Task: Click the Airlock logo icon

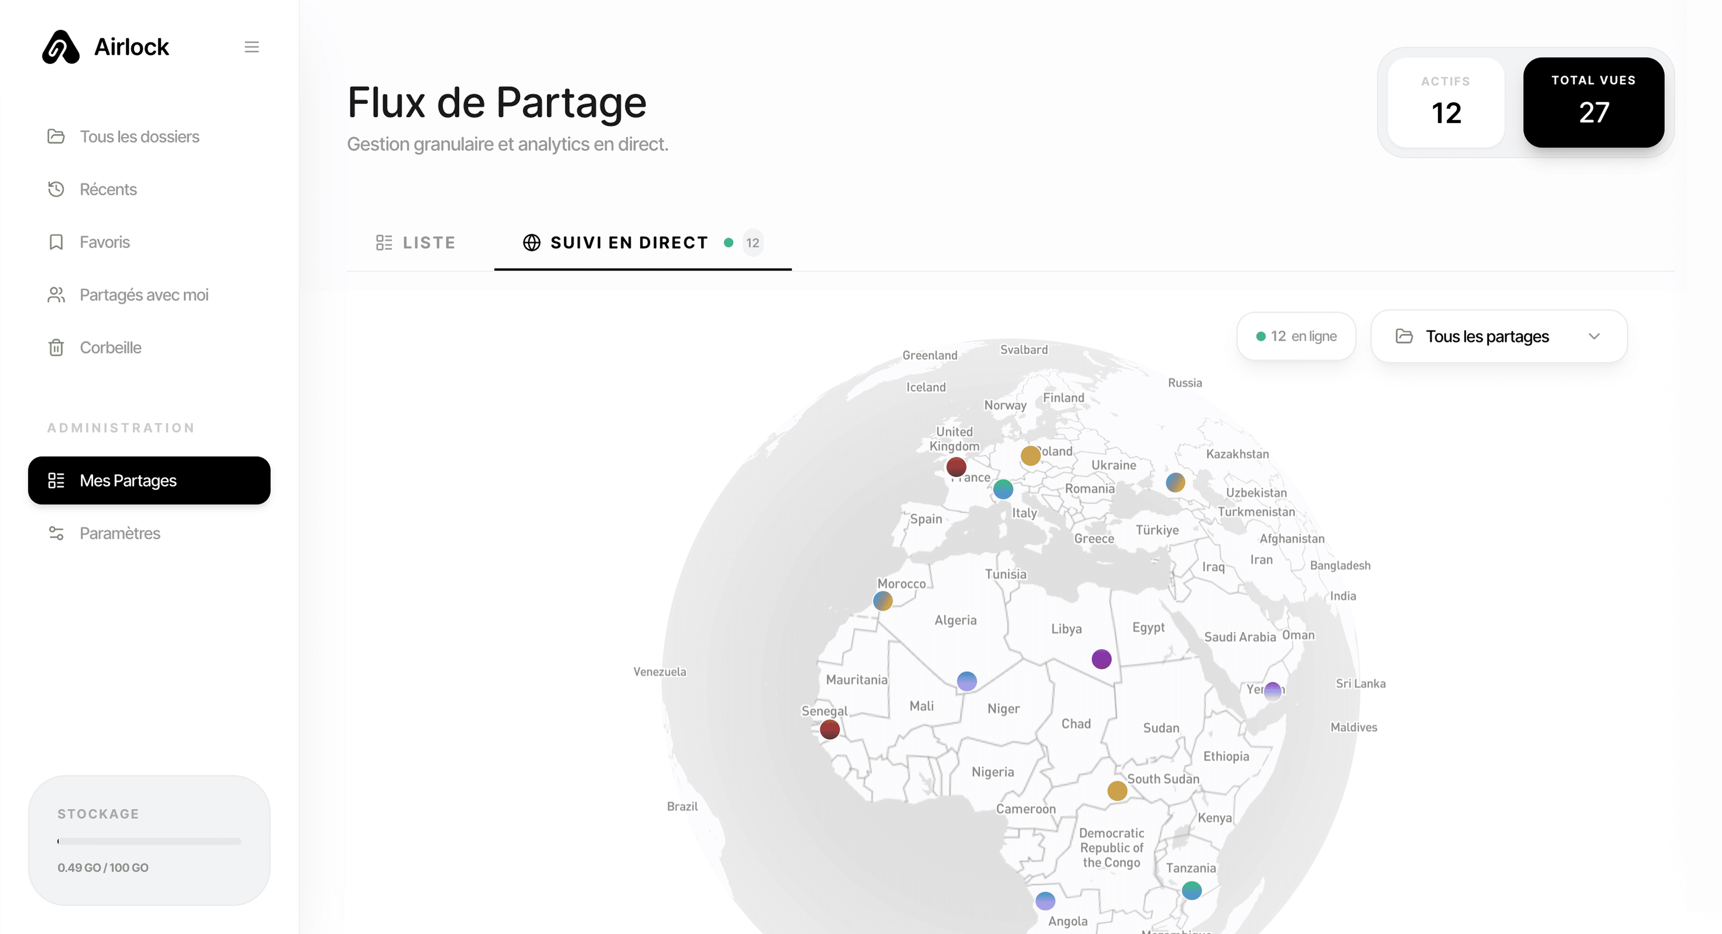Action: [x=60, y=46]
